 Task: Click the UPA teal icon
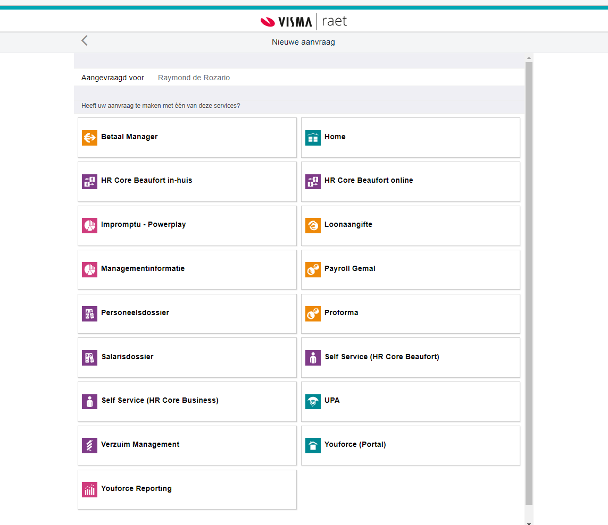pos(313,402)
